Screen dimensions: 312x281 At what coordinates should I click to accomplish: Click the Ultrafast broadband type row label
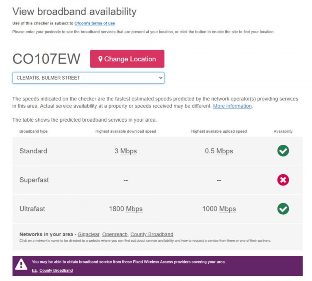[32, 209]
